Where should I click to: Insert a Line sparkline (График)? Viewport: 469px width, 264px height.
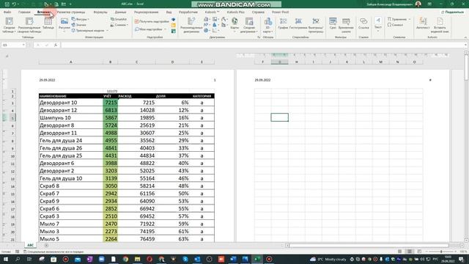click(x=283, y=23)
